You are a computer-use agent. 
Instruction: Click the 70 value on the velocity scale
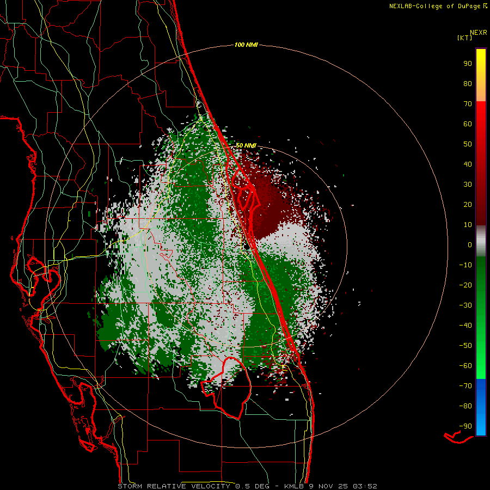[x=468, y=104]
